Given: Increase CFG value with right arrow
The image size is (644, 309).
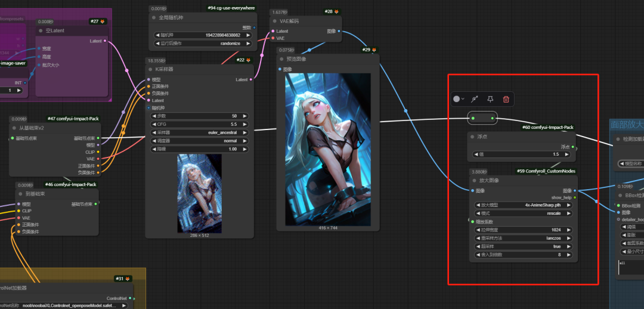Looking at the screenshot, I should click(245, 124).
